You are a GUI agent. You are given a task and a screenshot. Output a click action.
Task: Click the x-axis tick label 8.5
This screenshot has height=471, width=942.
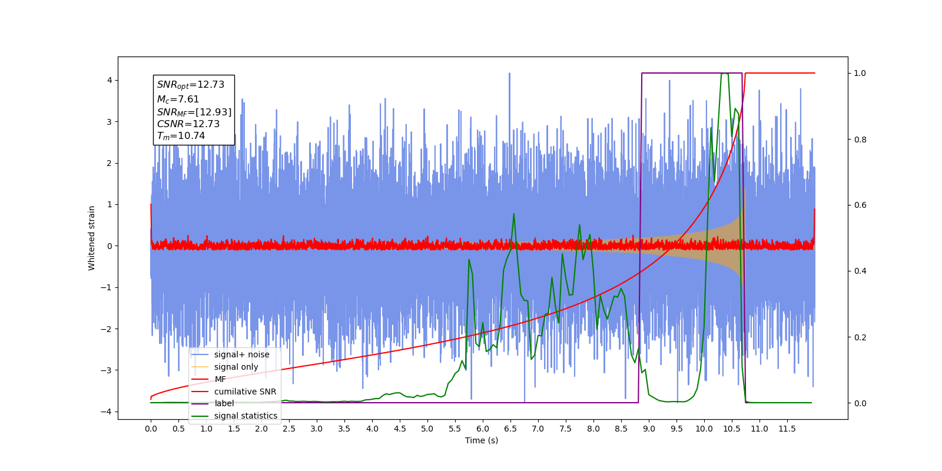pyautogui.click(x=621, y=429)
